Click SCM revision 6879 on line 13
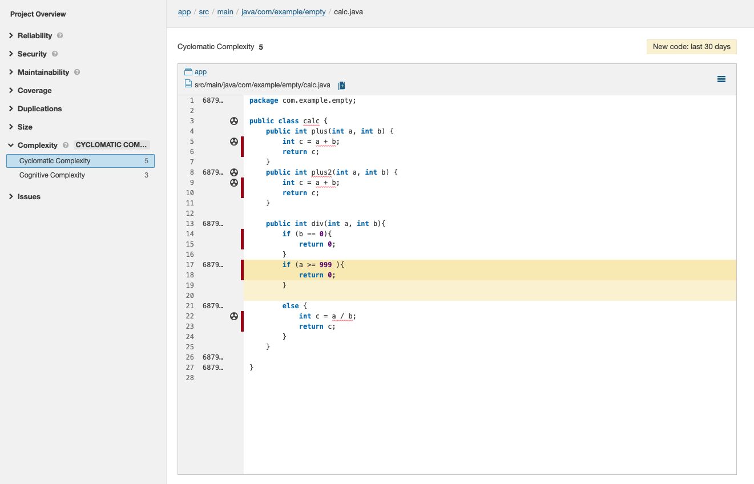 pos(213,224)
